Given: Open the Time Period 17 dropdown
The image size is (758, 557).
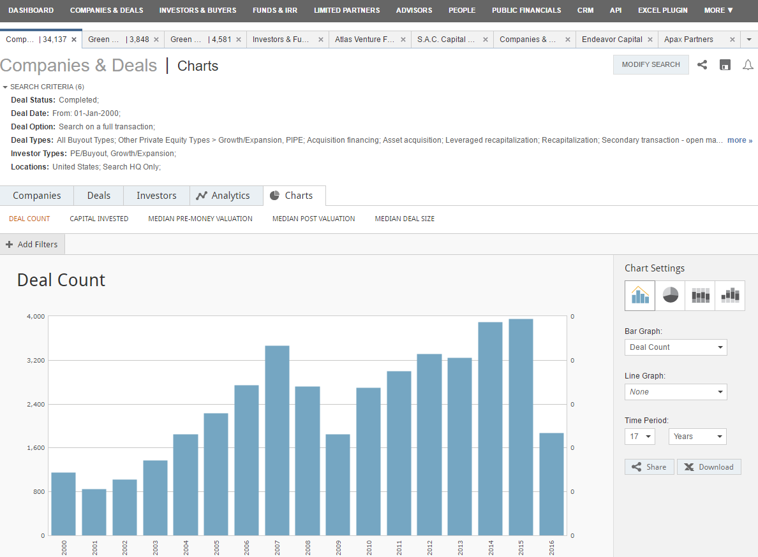Looking at the screenshot, I should point(640,437).
